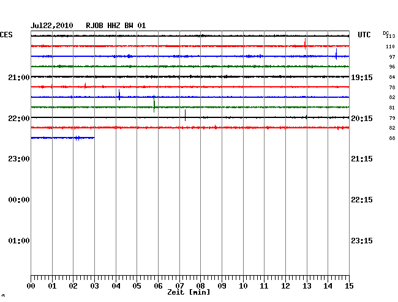
Task: Select the 22:00 local time label
Action: 19,119
